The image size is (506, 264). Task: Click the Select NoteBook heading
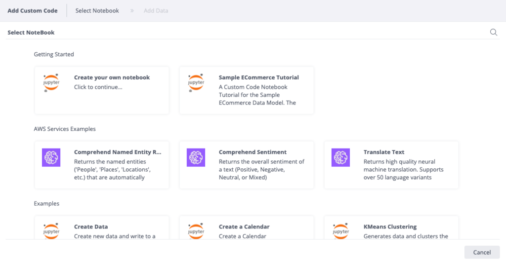coord(31,32)
